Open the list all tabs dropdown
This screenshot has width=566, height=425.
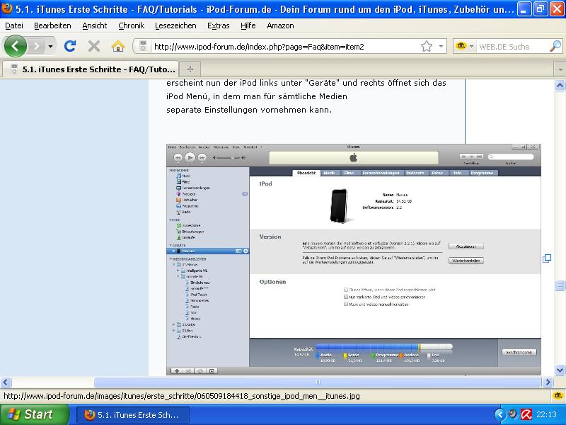[x=560, y=69]
